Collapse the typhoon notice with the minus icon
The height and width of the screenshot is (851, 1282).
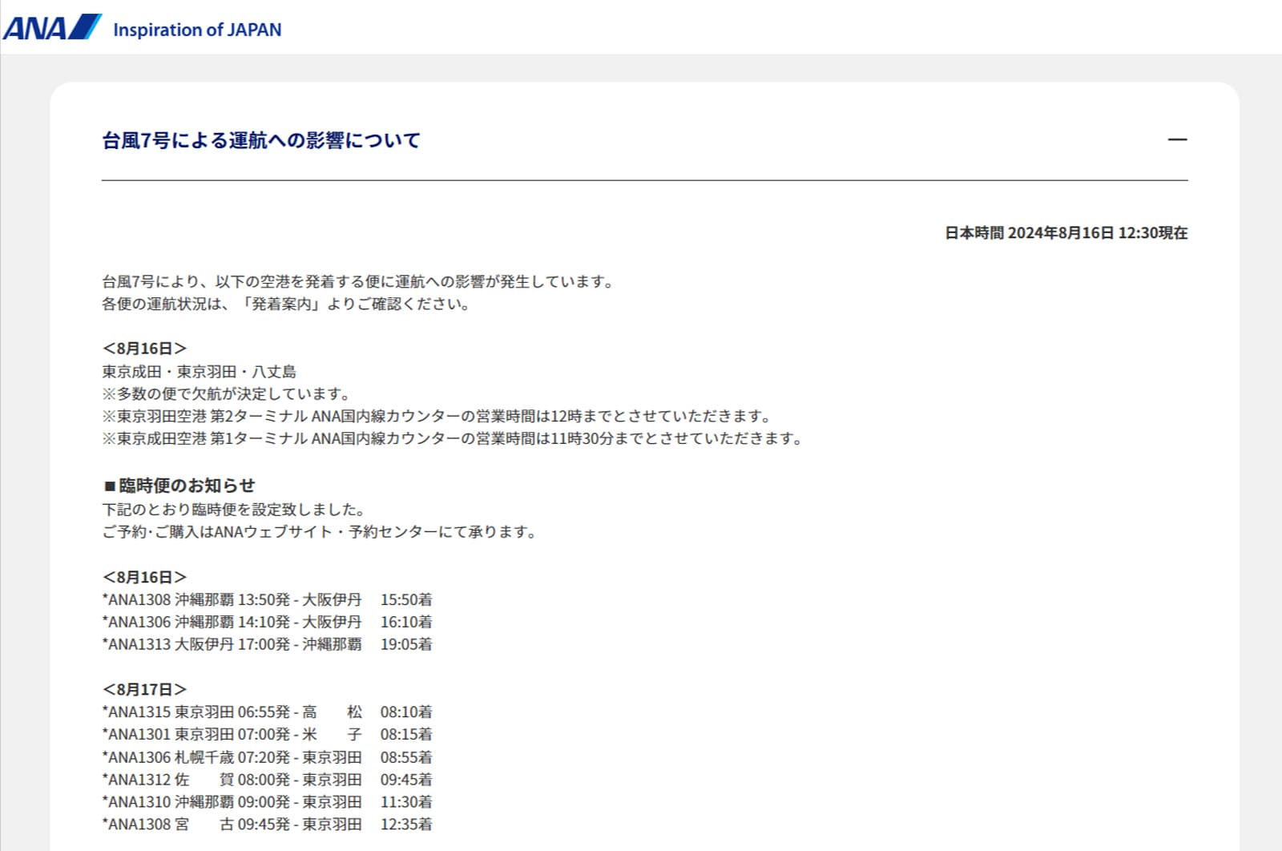point(1177,139)
